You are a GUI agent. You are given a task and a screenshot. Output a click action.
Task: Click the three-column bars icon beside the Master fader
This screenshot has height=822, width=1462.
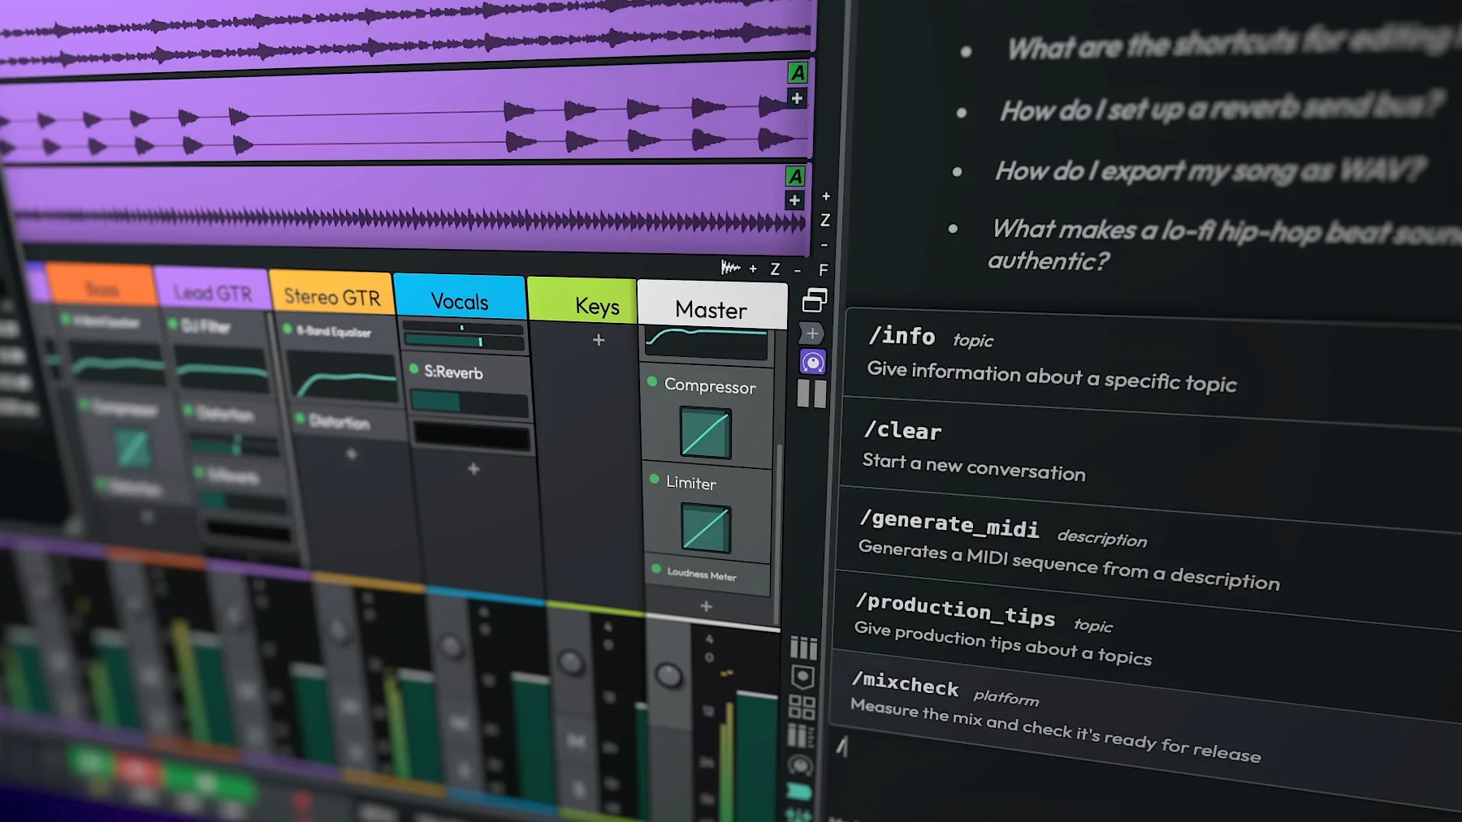pyautogui.click(x=803, y=647)
